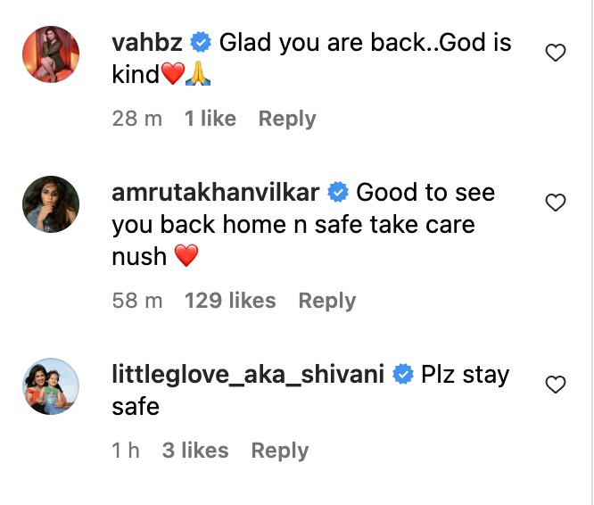Click the '28 m' comment timestamp
This screenshot has height=505, width=594.
click(x=137, y=119)
